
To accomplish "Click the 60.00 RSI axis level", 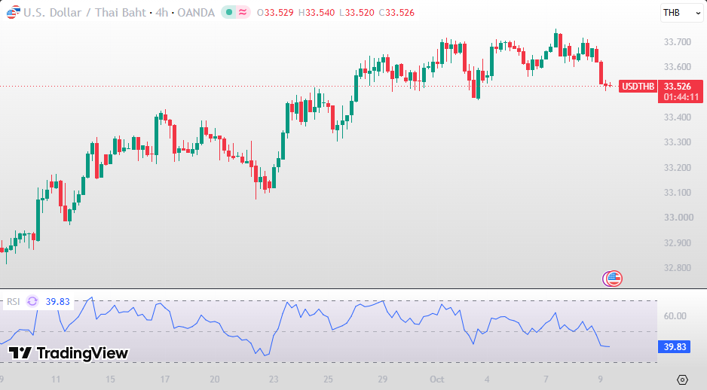I will click(675, 316).
